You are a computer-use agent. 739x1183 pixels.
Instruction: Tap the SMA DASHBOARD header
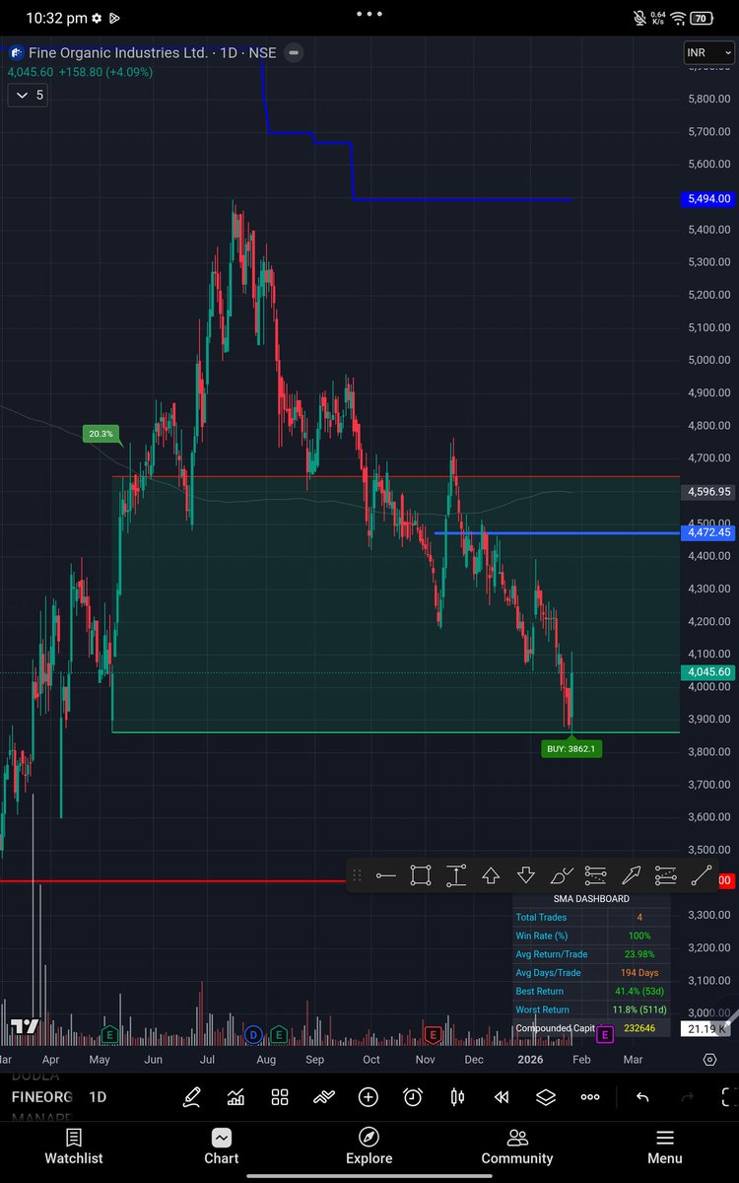tap(591, 898)
